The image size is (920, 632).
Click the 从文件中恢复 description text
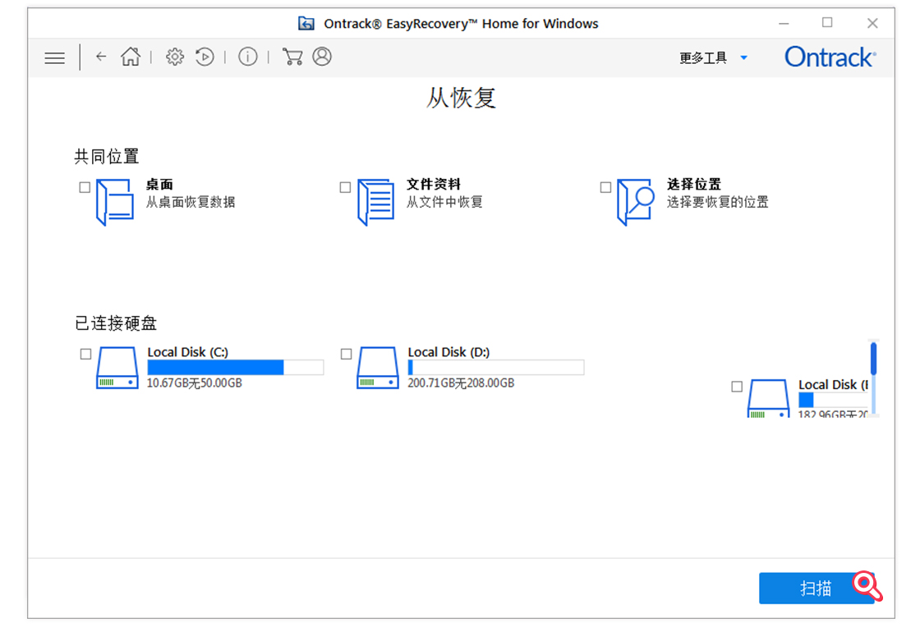(x=444, y=202)
